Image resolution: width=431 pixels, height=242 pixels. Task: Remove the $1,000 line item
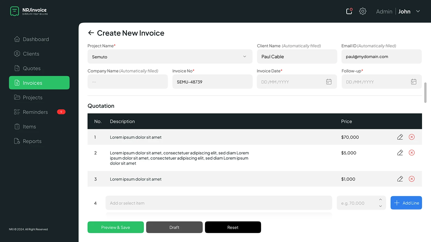click(x=412, y=179)
